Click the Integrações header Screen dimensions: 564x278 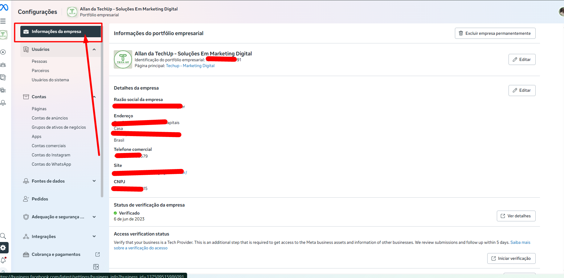pyautogui.click(x=60, y=236)
